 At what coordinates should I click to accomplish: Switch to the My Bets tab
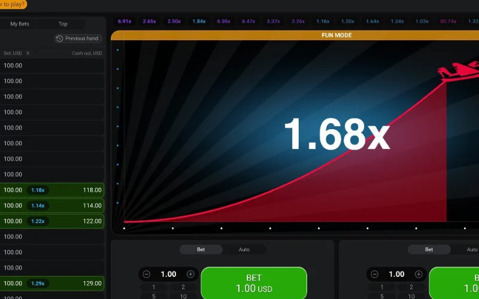pos(20,24)
